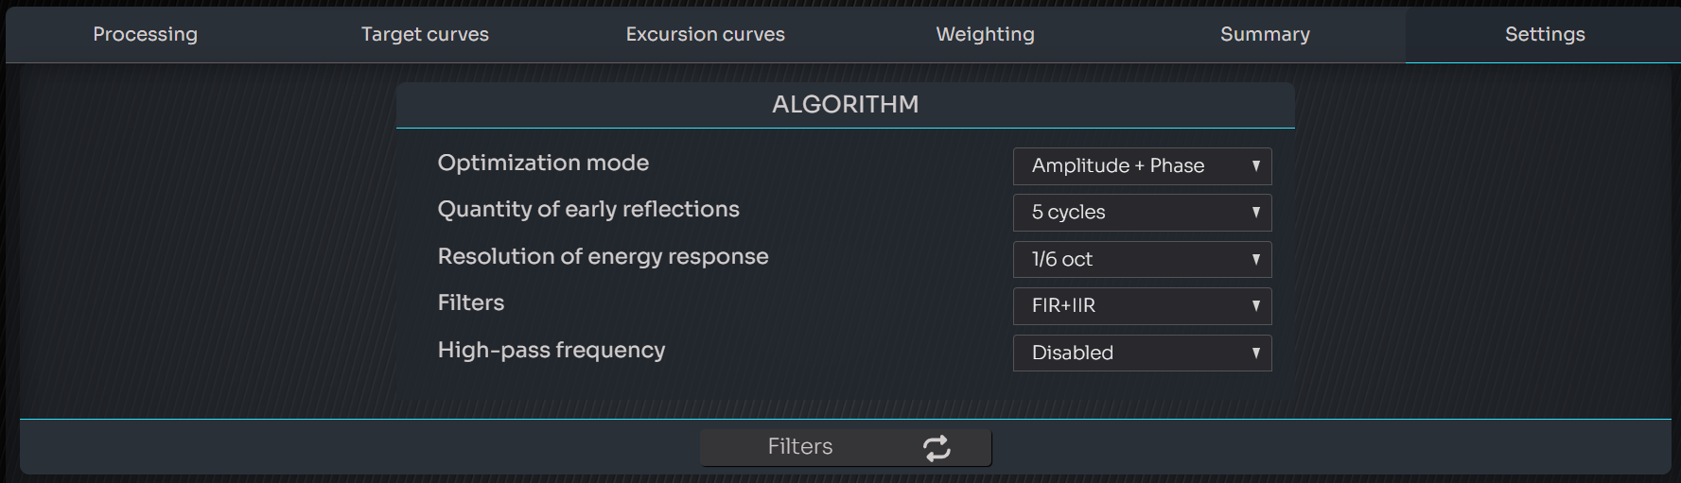Click the Settings tab

point(1545,35)
